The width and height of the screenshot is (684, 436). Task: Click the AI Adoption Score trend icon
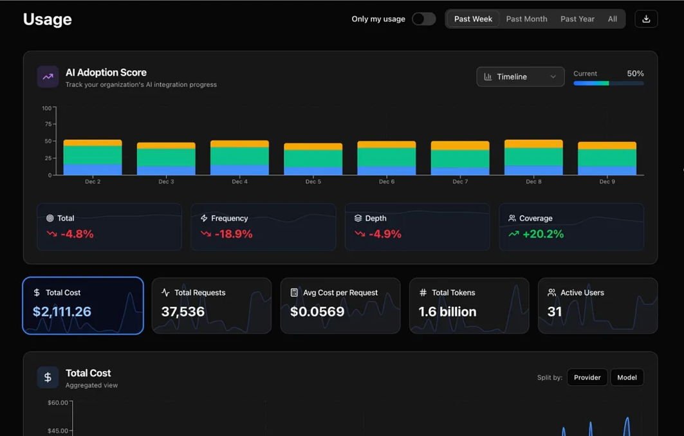pos(48,77)
